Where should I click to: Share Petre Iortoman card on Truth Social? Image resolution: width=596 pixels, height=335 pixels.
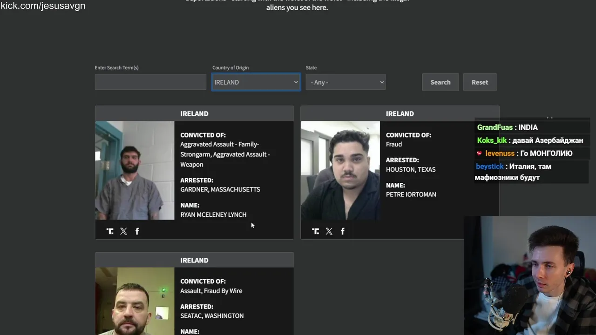coord(315,231)
